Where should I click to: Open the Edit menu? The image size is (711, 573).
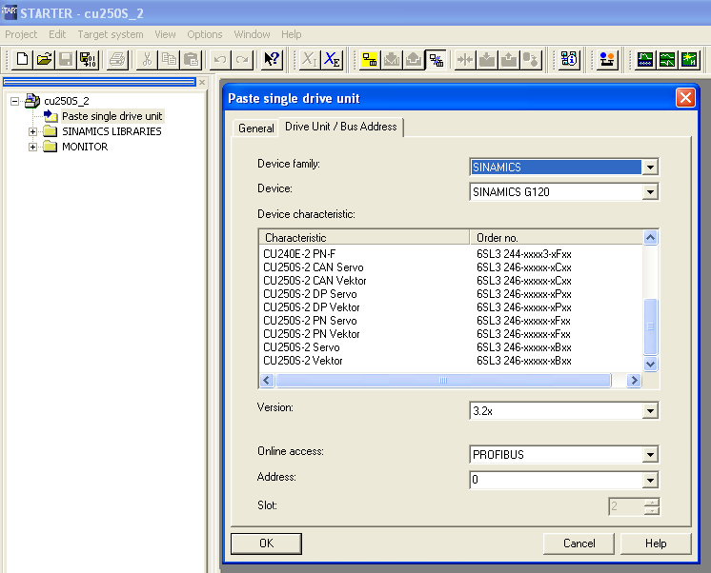point(57,34)
